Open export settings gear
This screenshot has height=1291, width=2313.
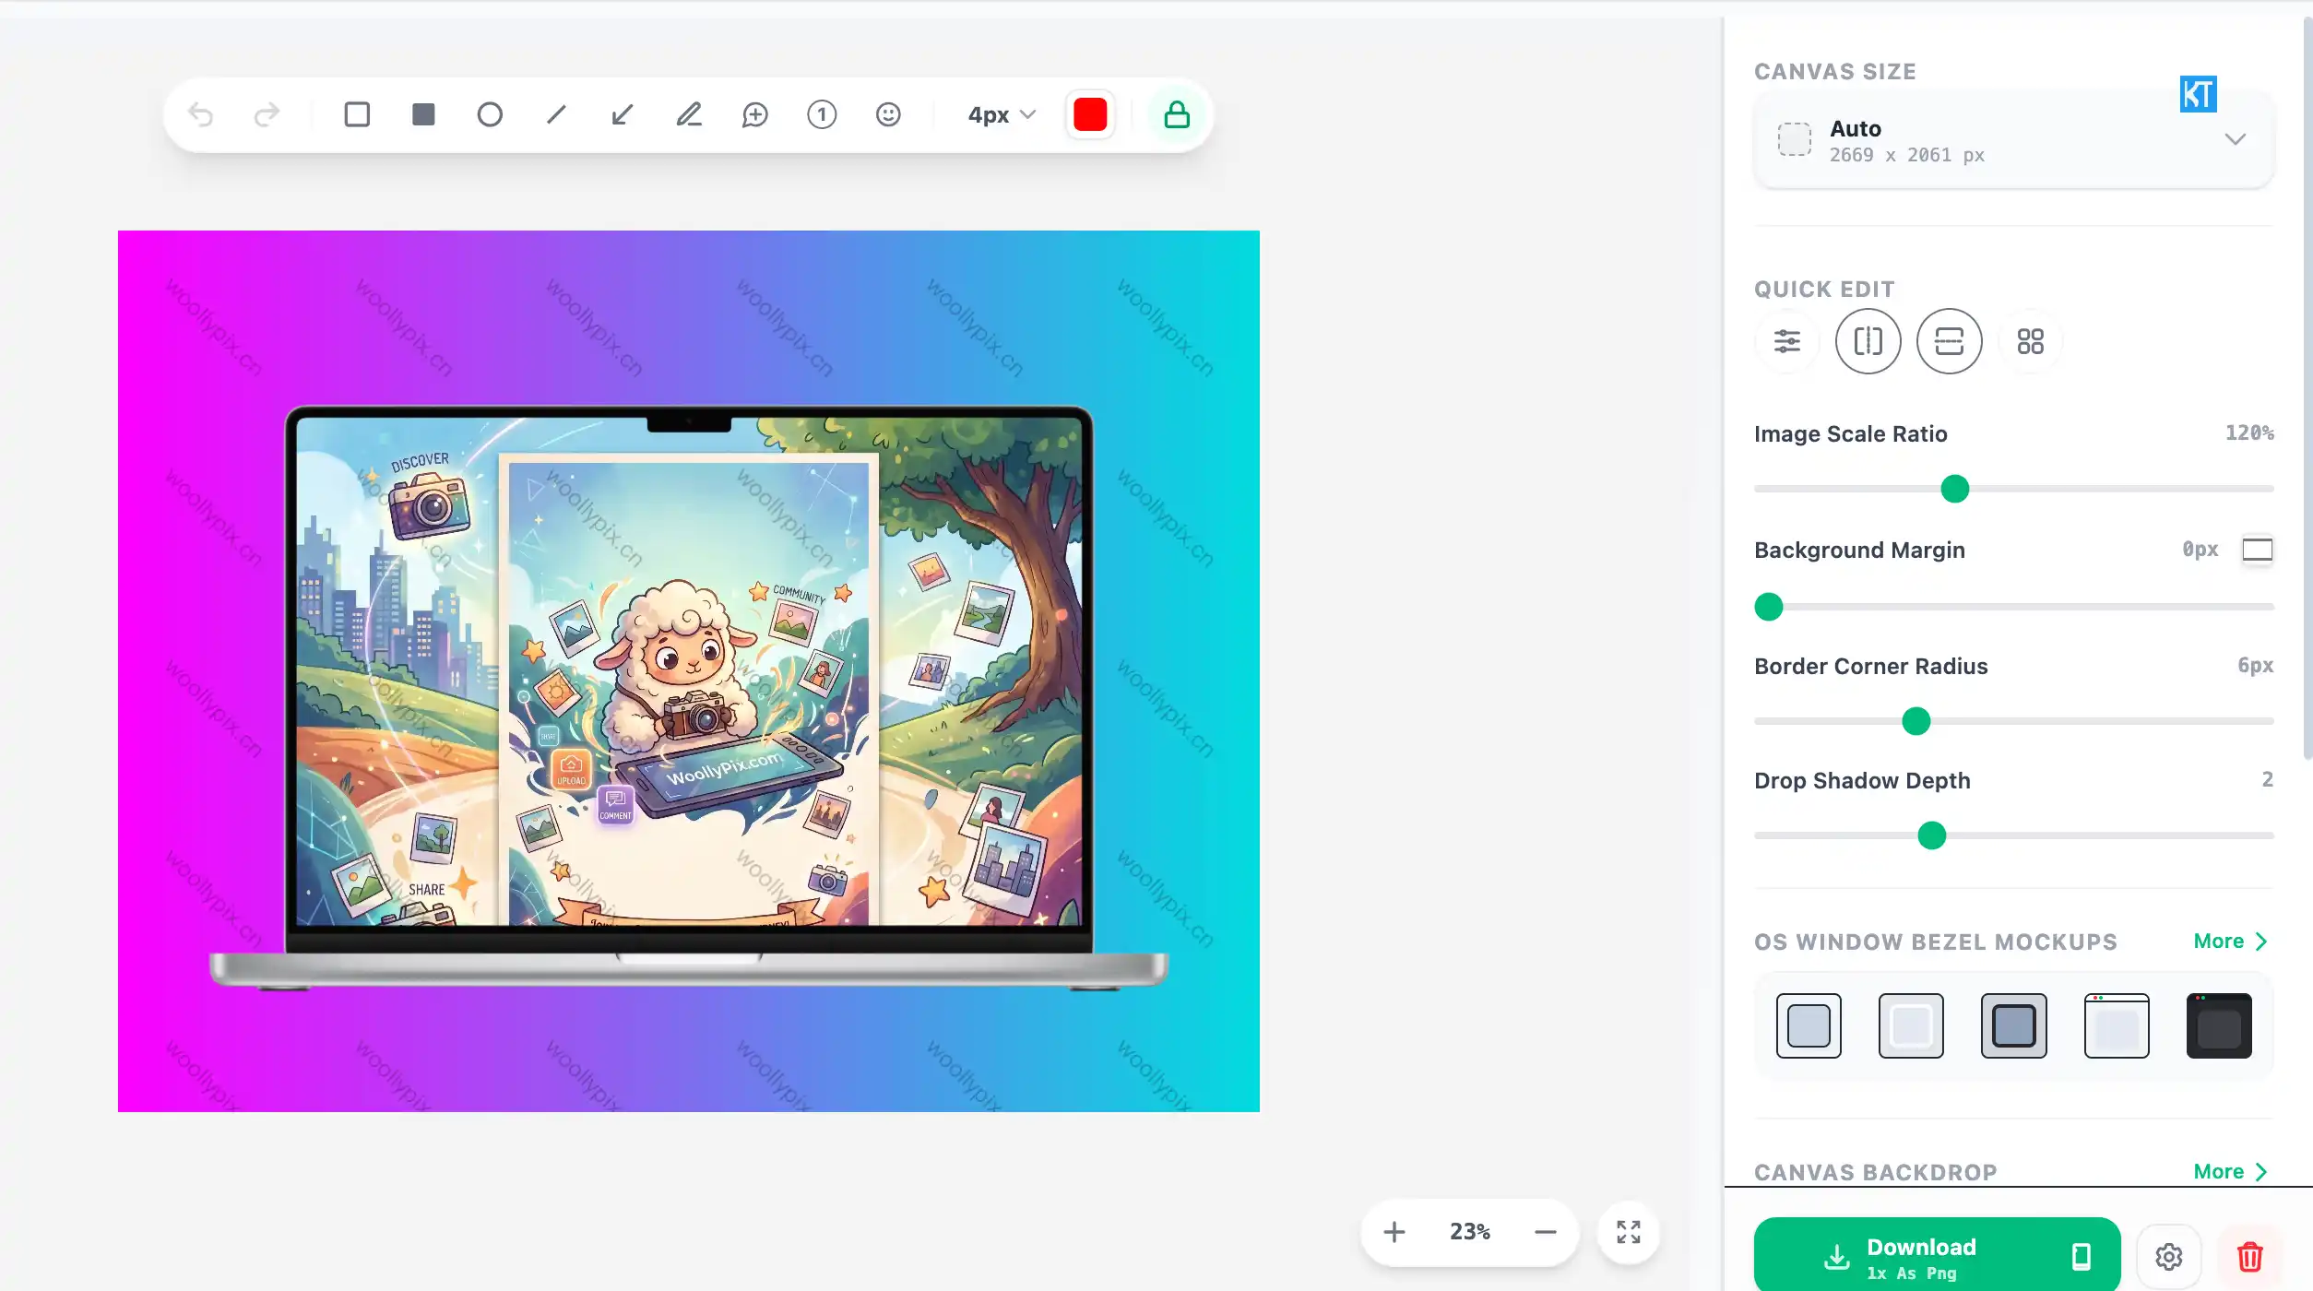(2169, 1257)
